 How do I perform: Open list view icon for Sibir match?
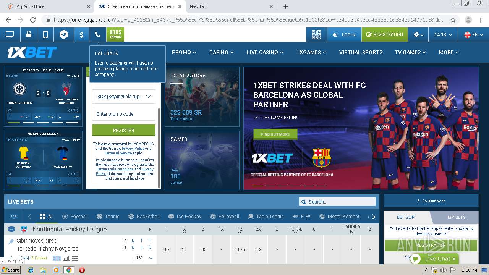pos(75,259)
